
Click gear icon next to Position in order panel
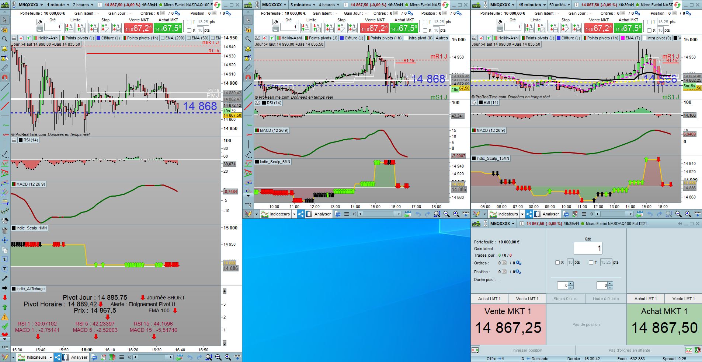[x=518, y=272]
